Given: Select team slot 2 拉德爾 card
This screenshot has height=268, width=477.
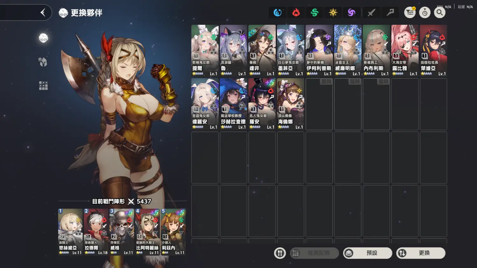Looking at the screenshot, I should click(x=96, y=231).
